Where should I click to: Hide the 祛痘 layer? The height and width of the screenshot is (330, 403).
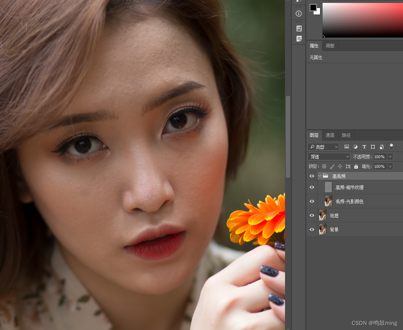312,215
